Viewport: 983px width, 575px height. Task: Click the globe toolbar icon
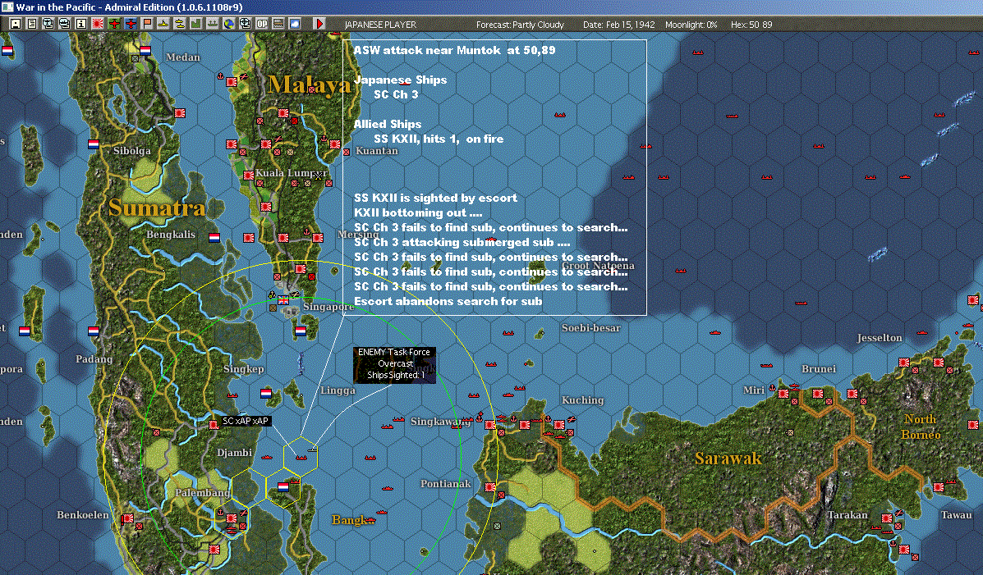229,24
